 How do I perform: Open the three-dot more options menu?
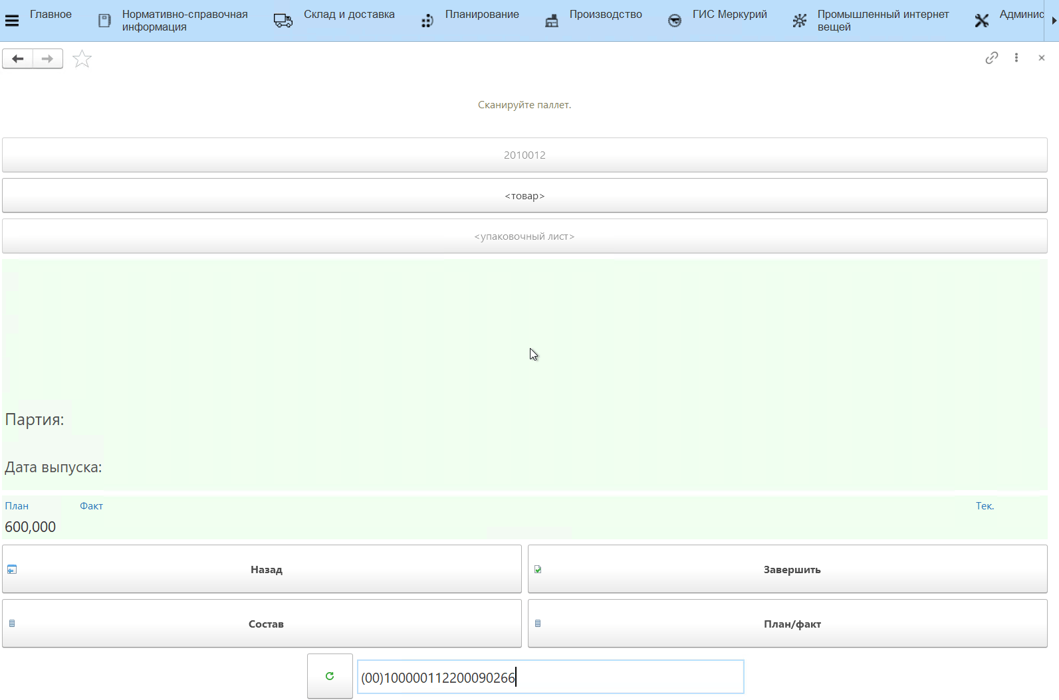pos(1016,58)
